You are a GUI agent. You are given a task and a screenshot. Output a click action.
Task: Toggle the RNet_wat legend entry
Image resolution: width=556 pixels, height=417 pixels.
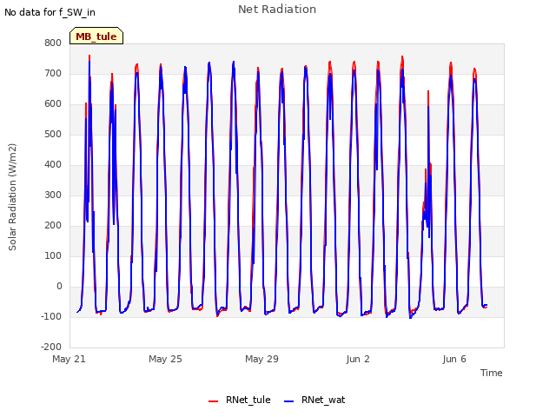point(314,400)
